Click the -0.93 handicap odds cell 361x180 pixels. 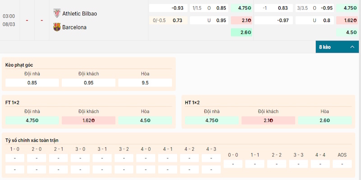pos(168,8)
